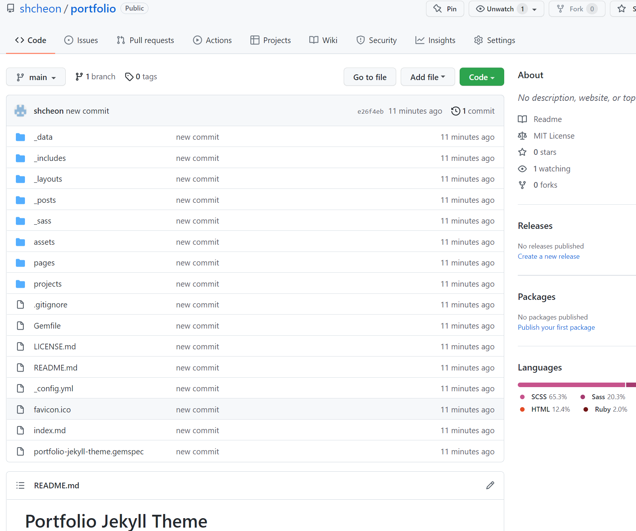
Task: Open the Pull requests tab
Action: (x=145, y=40)
